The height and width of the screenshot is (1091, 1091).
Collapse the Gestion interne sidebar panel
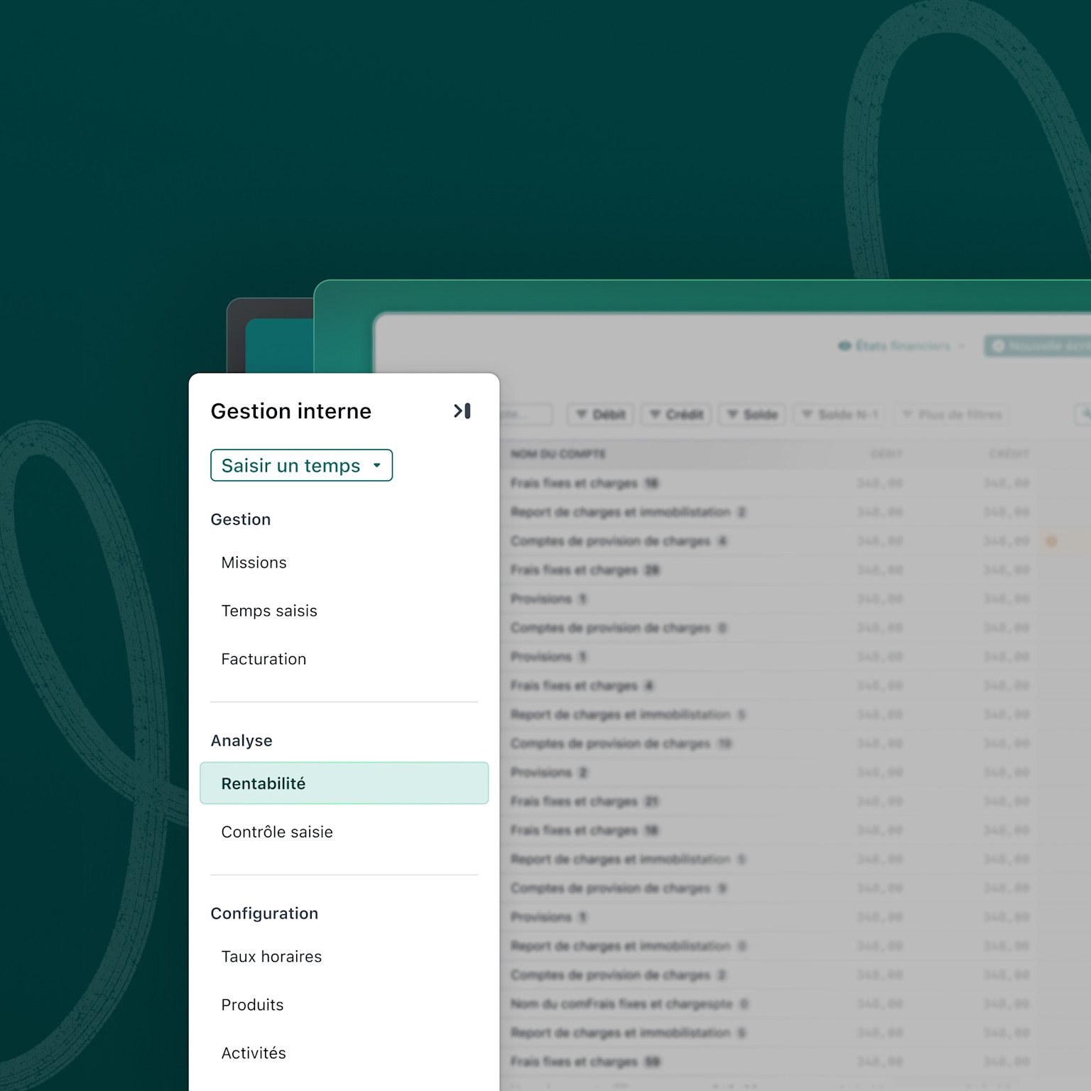[462, 411]
